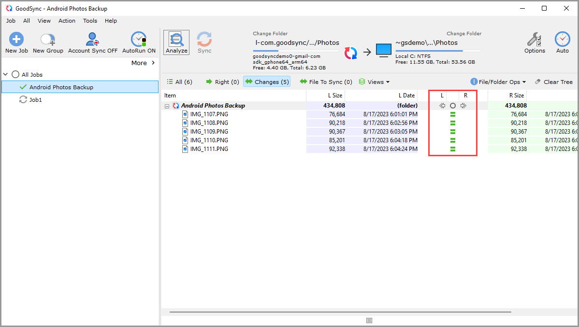
Task: Click the GoodSync app icon in title bar
Action: 9,8
